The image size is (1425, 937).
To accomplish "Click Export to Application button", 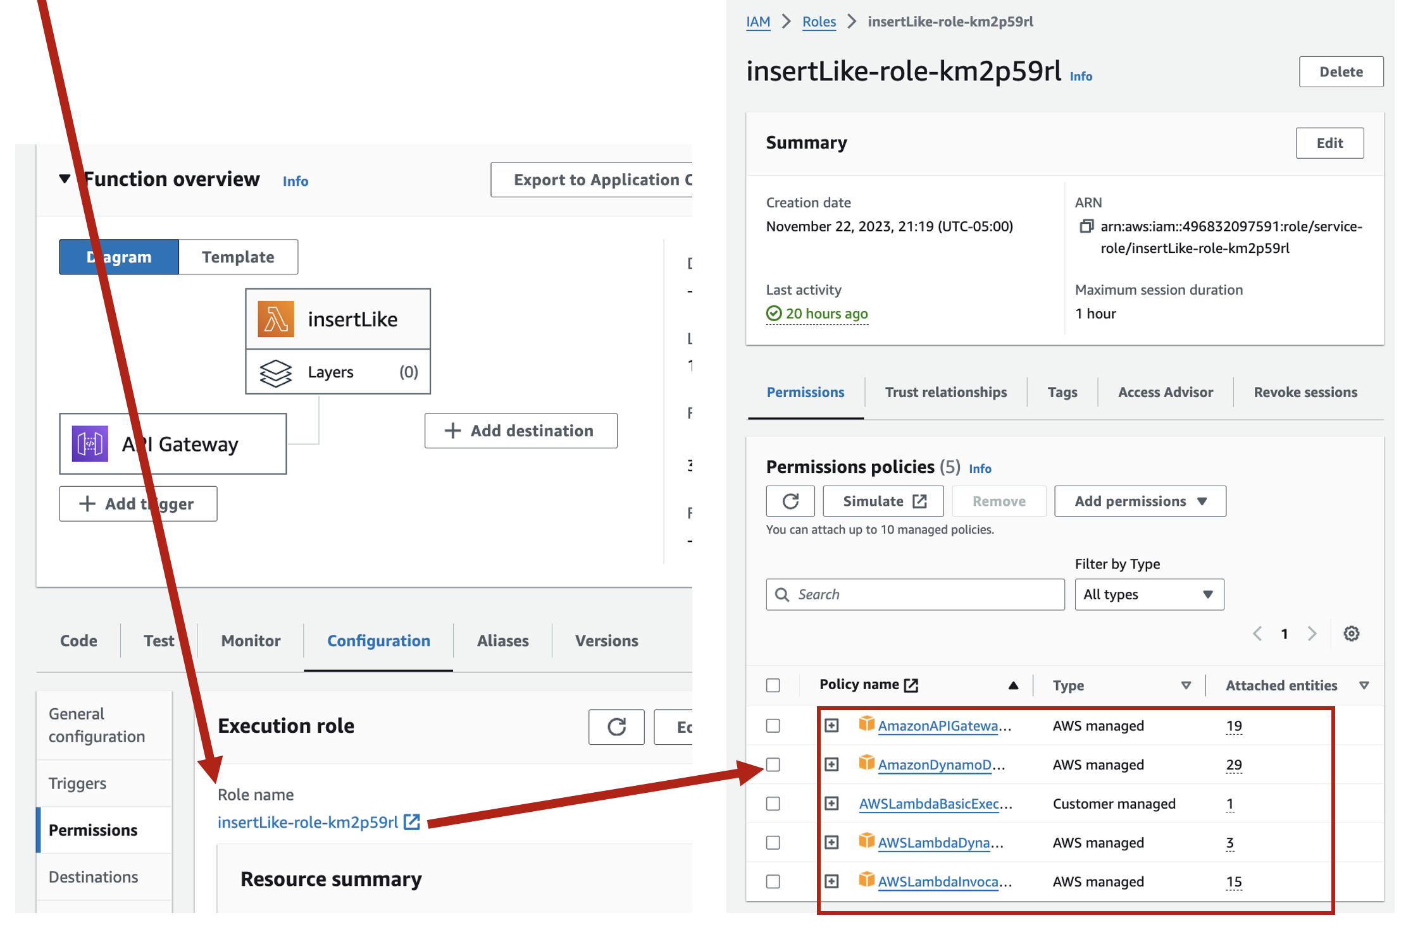I will [x=592, y=180].
